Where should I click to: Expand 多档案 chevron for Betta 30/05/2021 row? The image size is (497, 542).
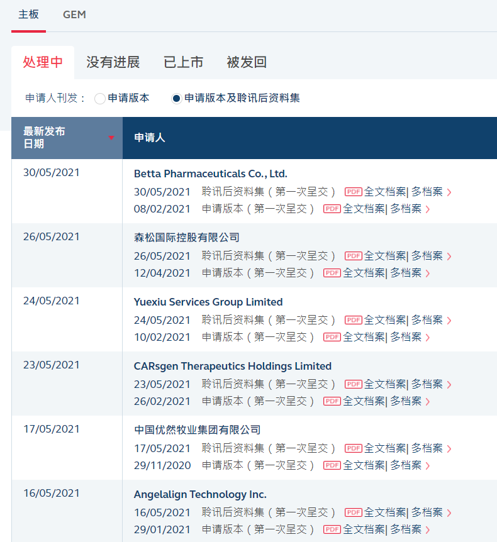pyautogui.click(x=449, y=192)
